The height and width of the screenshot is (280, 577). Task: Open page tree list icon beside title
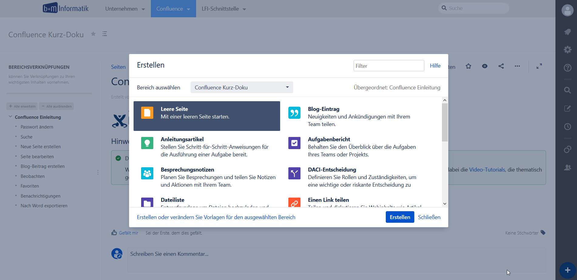tap(105, 34)
